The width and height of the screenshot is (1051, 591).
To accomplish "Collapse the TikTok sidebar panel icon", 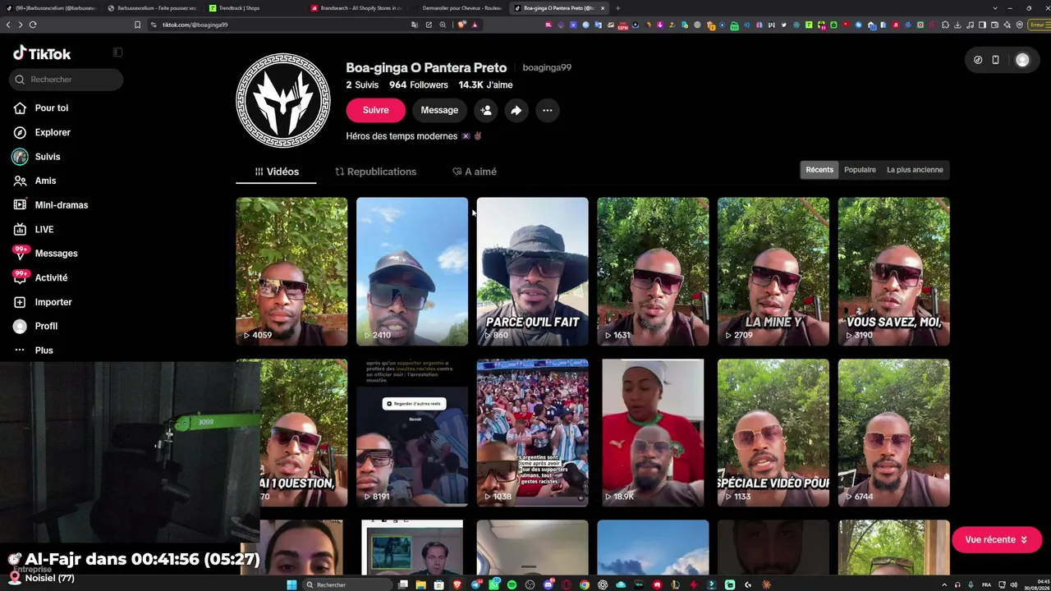I will 117,53.
